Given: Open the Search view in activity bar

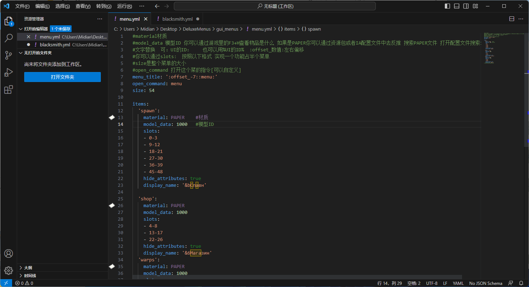Looking at the screenshot, I should pyautogui.click(x=9, y=39).
